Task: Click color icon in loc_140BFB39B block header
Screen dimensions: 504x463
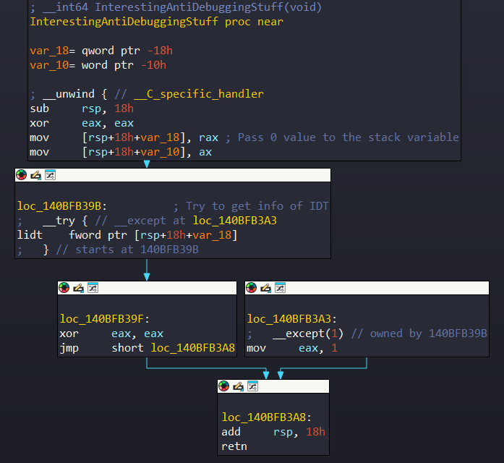Action: (21, 175)
